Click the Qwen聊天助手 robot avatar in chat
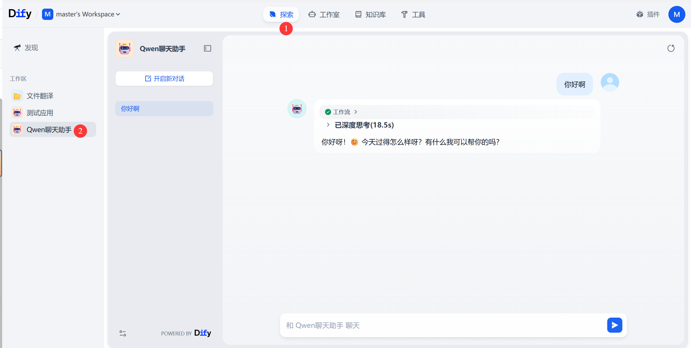This screenshot has height=348, width=691. [297, 109]
